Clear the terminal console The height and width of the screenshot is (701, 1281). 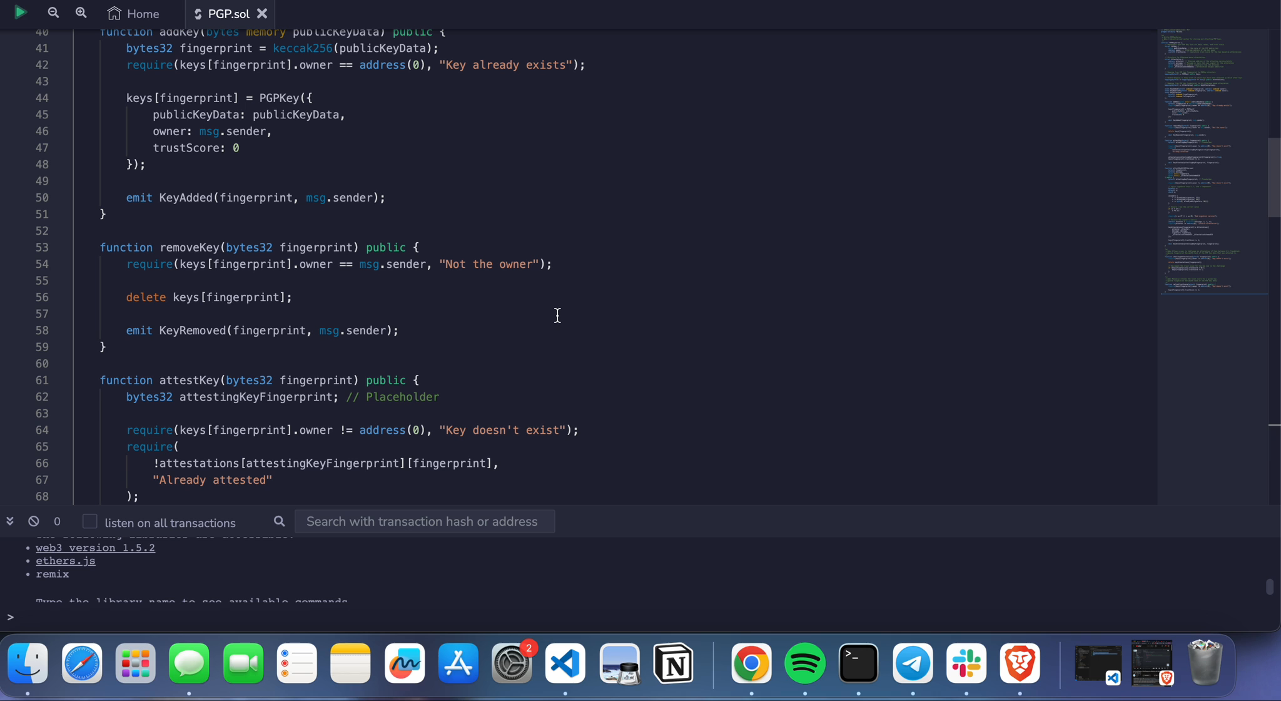34,521
